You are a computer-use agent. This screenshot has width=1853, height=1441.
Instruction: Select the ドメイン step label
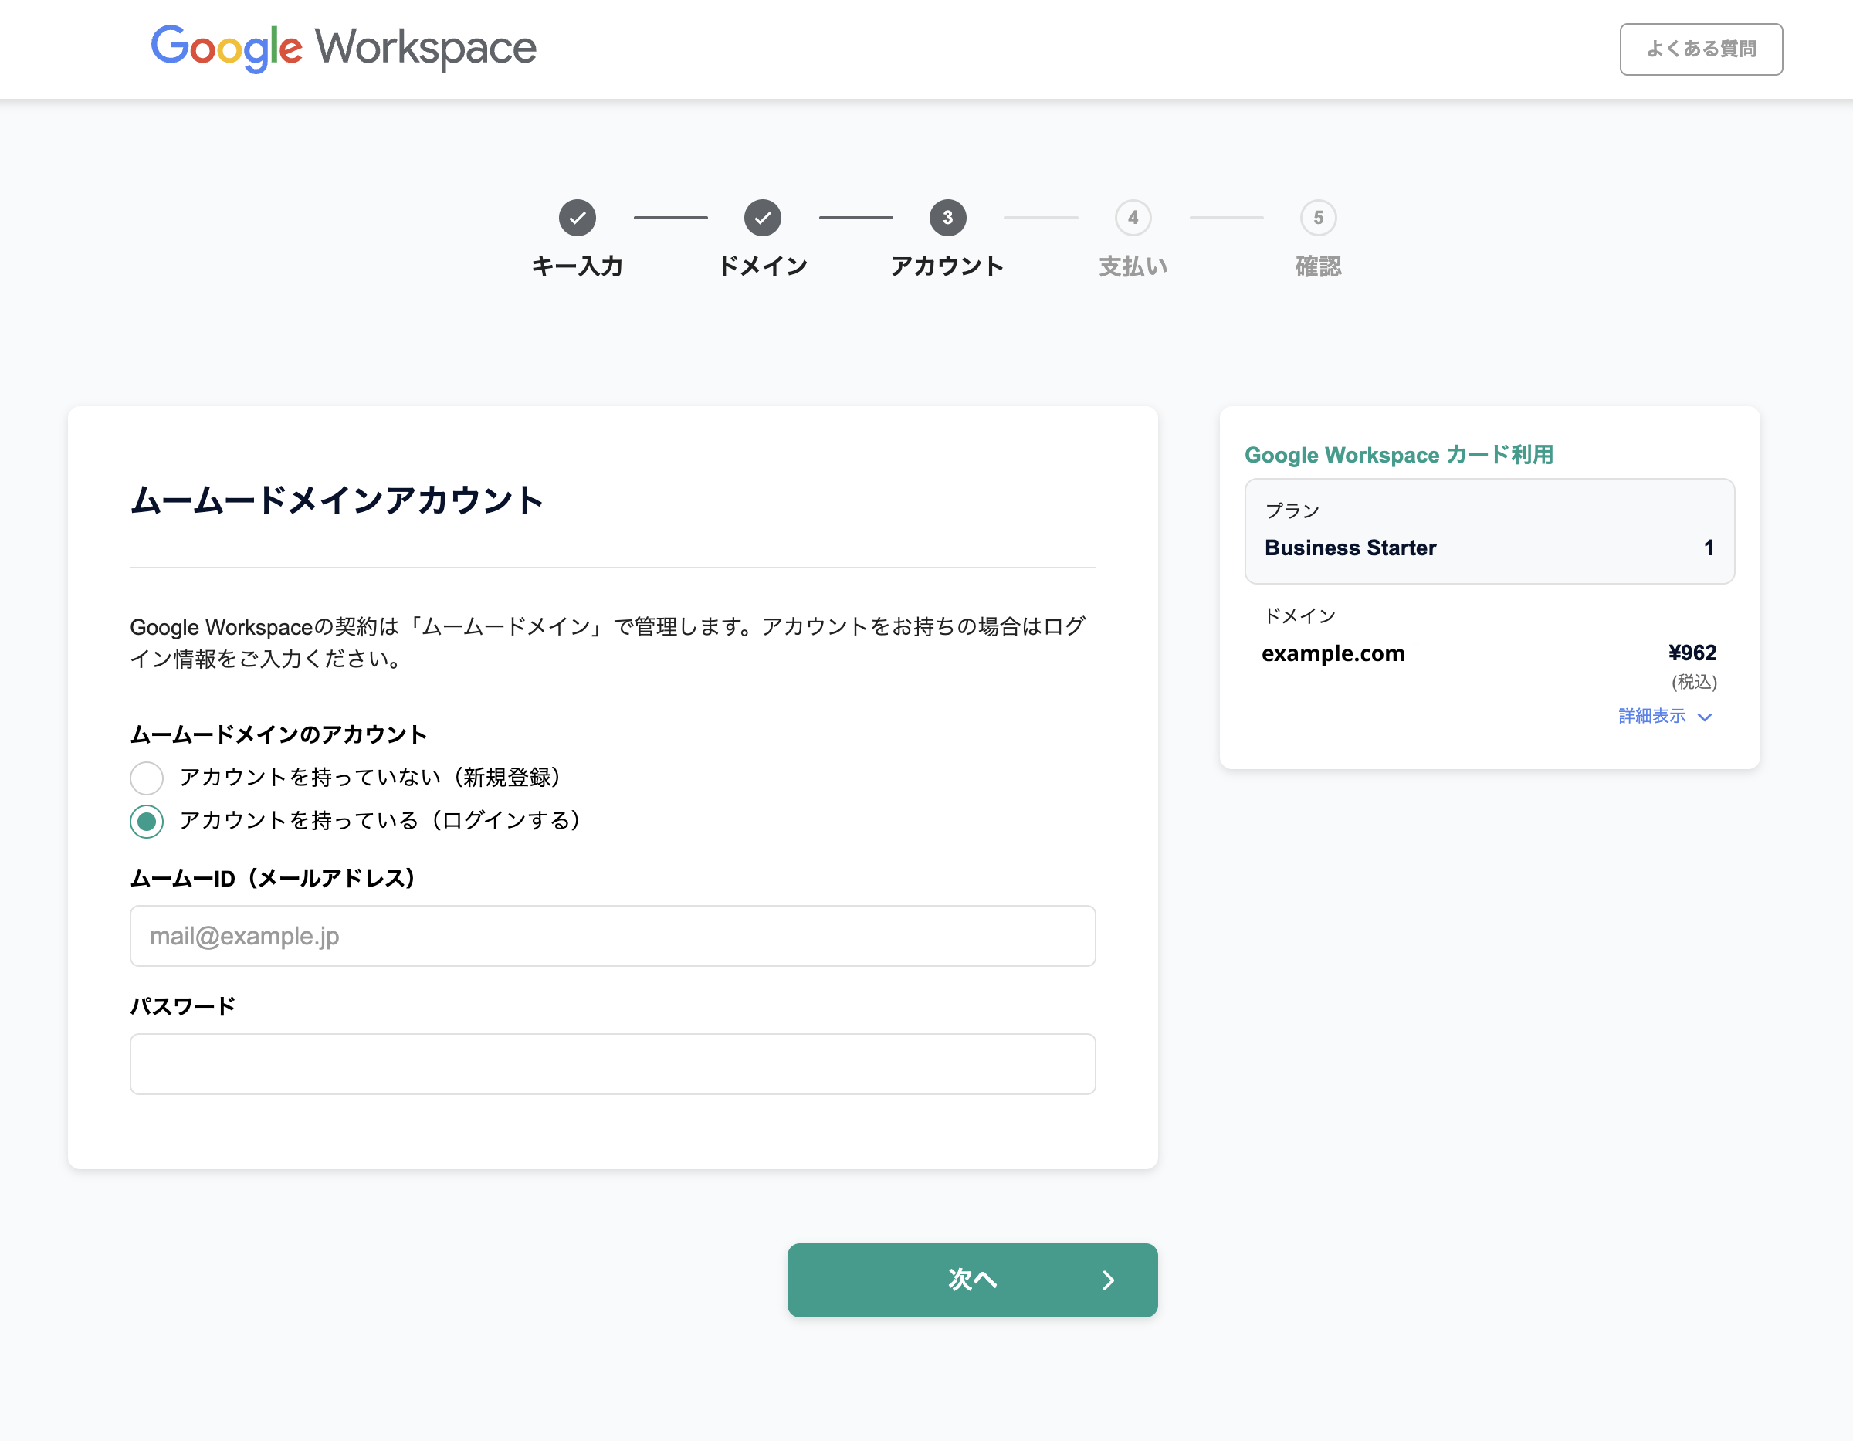(x=763, y=266)
